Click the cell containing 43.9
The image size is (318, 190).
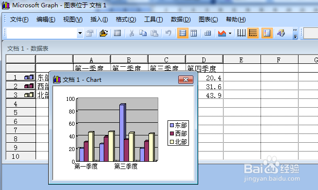tap(210, 95)
